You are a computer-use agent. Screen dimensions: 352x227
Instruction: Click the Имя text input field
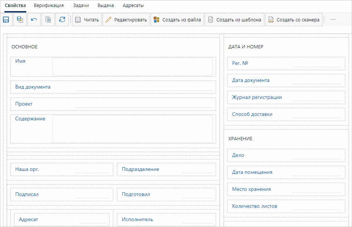[132, 67]
